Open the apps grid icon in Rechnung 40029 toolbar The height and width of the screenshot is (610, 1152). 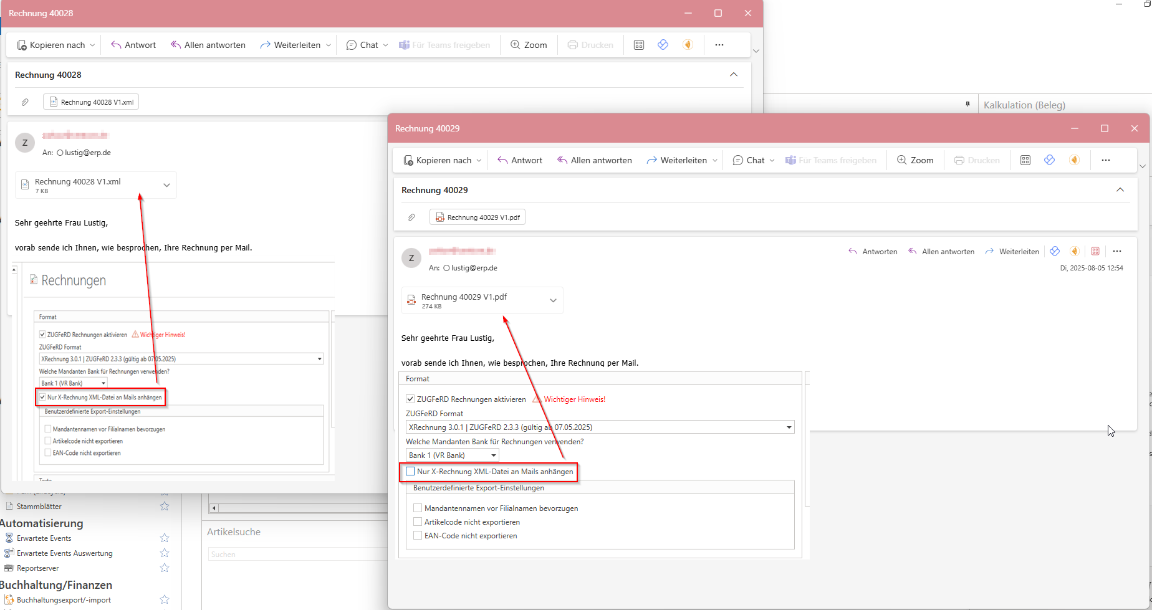point(1025,160)
